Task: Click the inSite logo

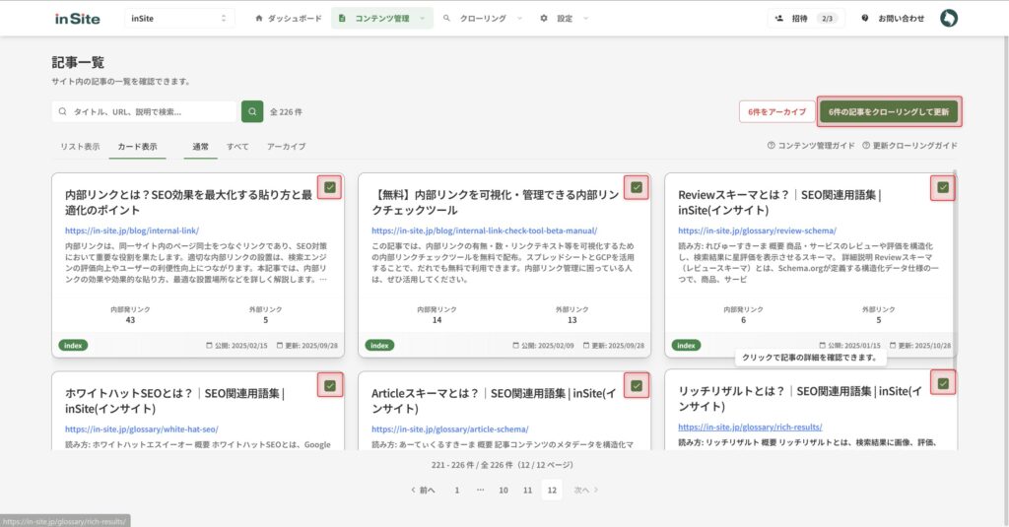Action: [x=77, y=19]
